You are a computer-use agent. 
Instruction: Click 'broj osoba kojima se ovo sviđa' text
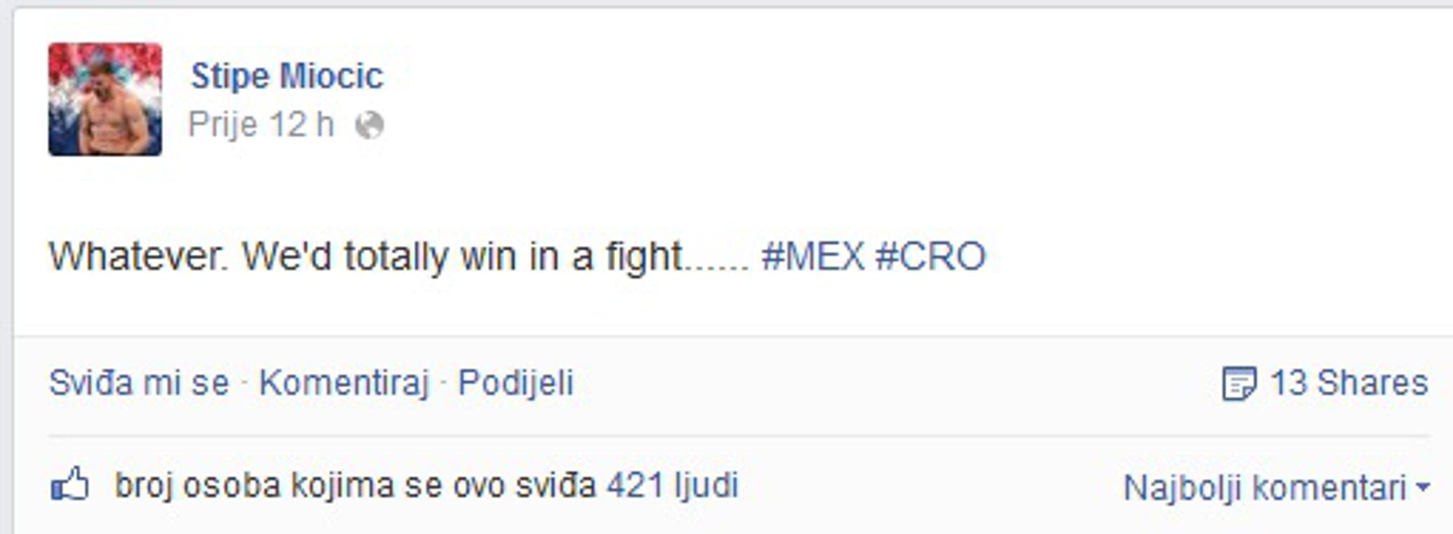coord(355,485)
